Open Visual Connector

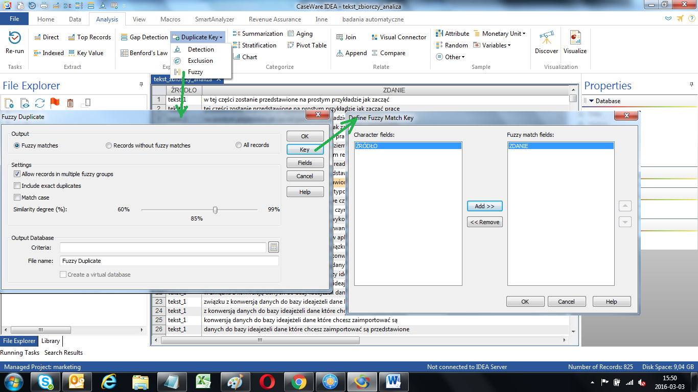[x=398, y=37]
